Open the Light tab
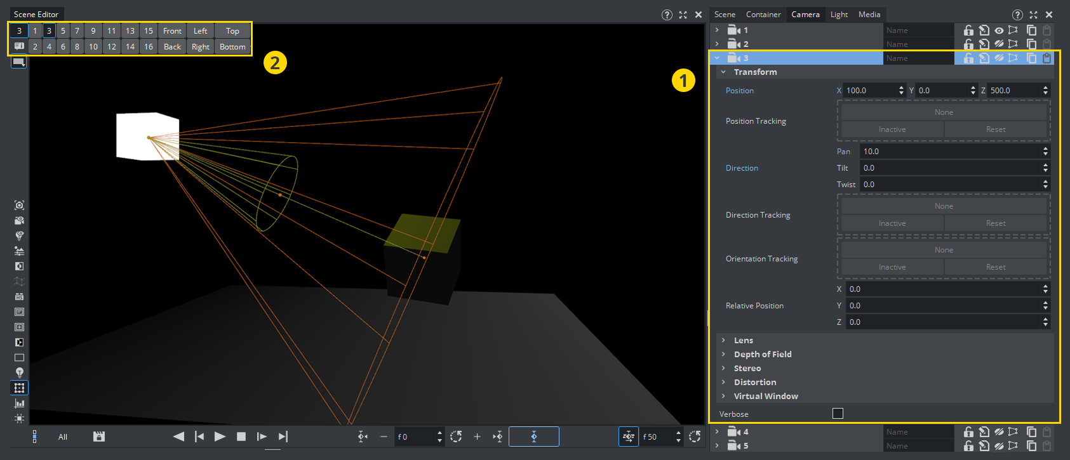The height and width of the screenshot is (460, 1070). point(839,15)
